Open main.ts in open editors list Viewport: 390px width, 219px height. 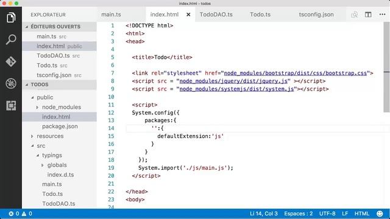pyautogui.click(x=59, y=36)
